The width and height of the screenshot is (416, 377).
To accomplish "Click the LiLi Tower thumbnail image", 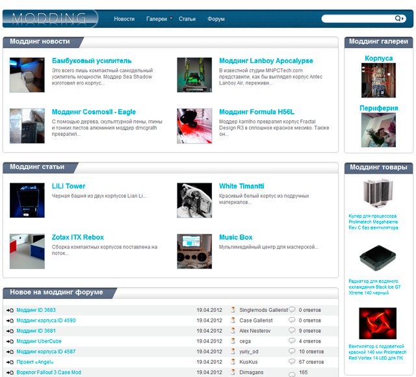I will point(27,200).
